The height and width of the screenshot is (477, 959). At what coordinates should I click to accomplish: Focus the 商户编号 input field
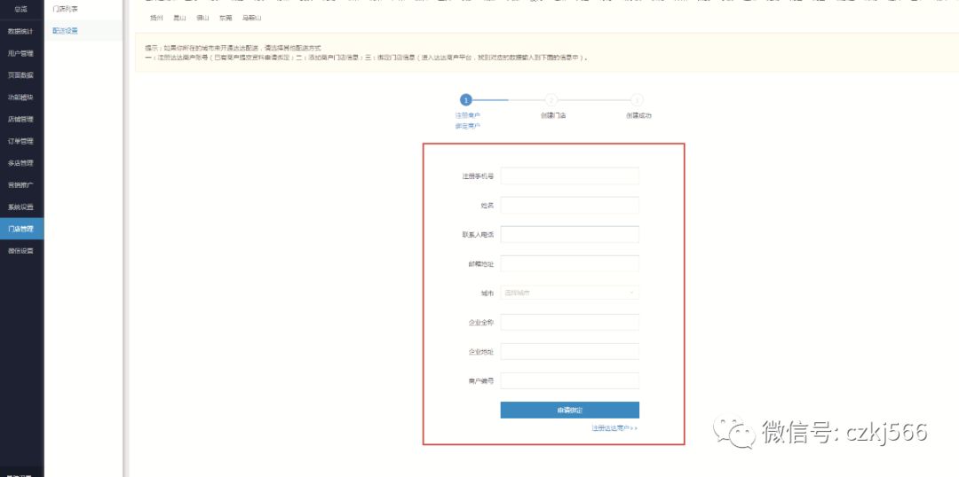coord(569,380)
